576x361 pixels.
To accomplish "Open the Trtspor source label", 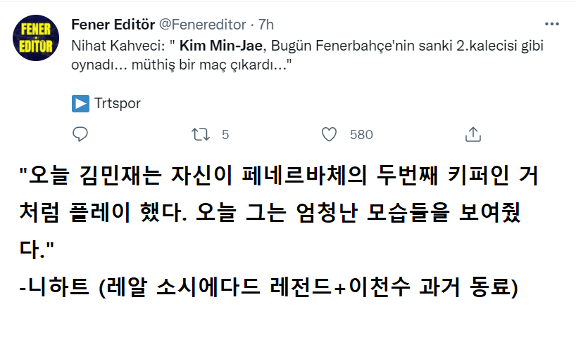I will point(118,103).
